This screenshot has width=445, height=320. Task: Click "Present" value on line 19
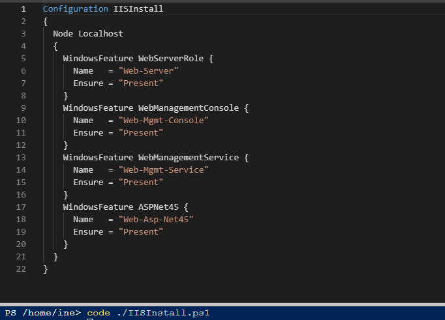141,232
